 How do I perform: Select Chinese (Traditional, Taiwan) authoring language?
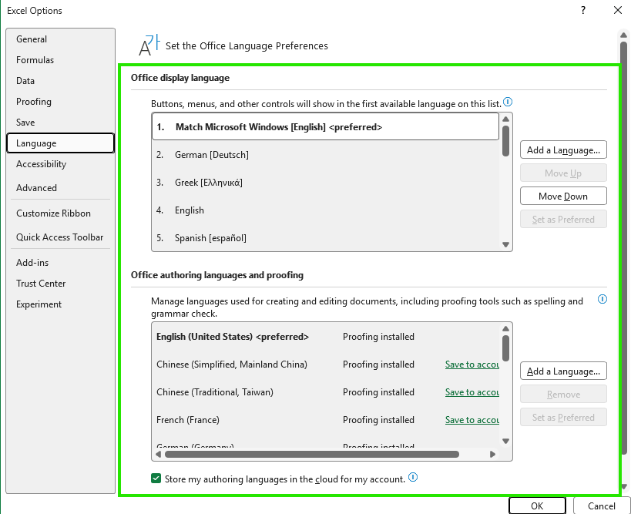(x=325, y=392)
